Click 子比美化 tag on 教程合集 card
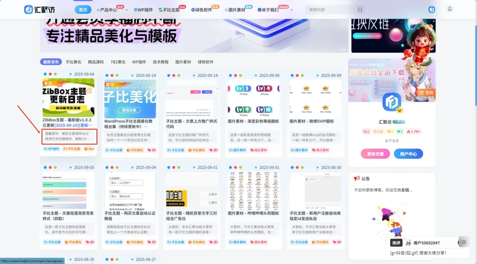Viewport: 477px width, 264px height. [x=135, y=150]
